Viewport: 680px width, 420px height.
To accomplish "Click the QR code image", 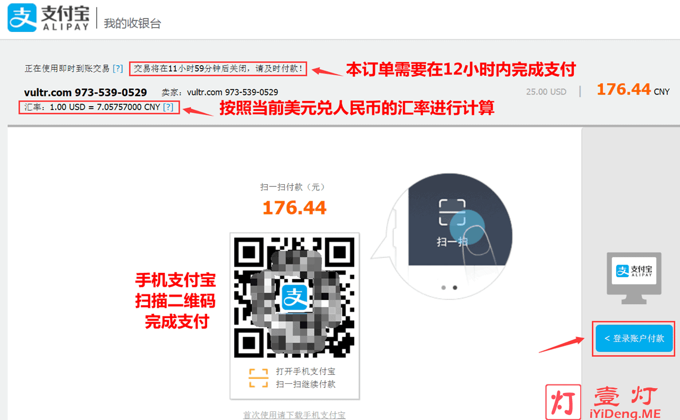I will (x=295, y=296).
